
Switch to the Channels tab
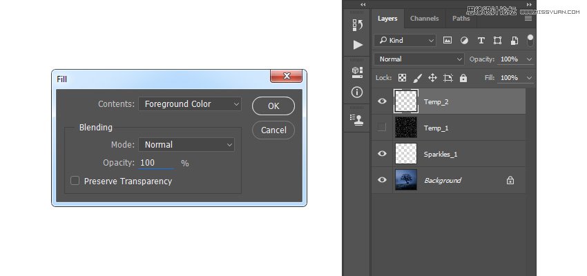point(425,19)
